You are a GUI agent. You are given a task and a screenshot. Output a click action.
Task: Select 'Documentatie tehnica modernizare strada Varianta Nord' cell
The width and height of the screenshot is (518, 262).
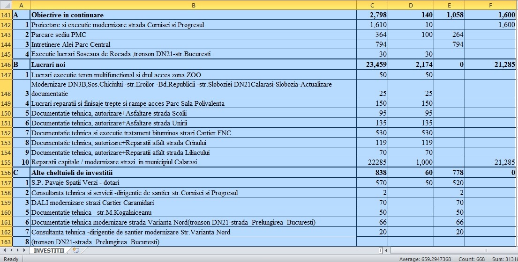[x=193, y=222]
